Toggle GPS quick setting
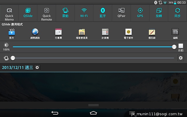This screenshot has width=187, height=117. 140,13
